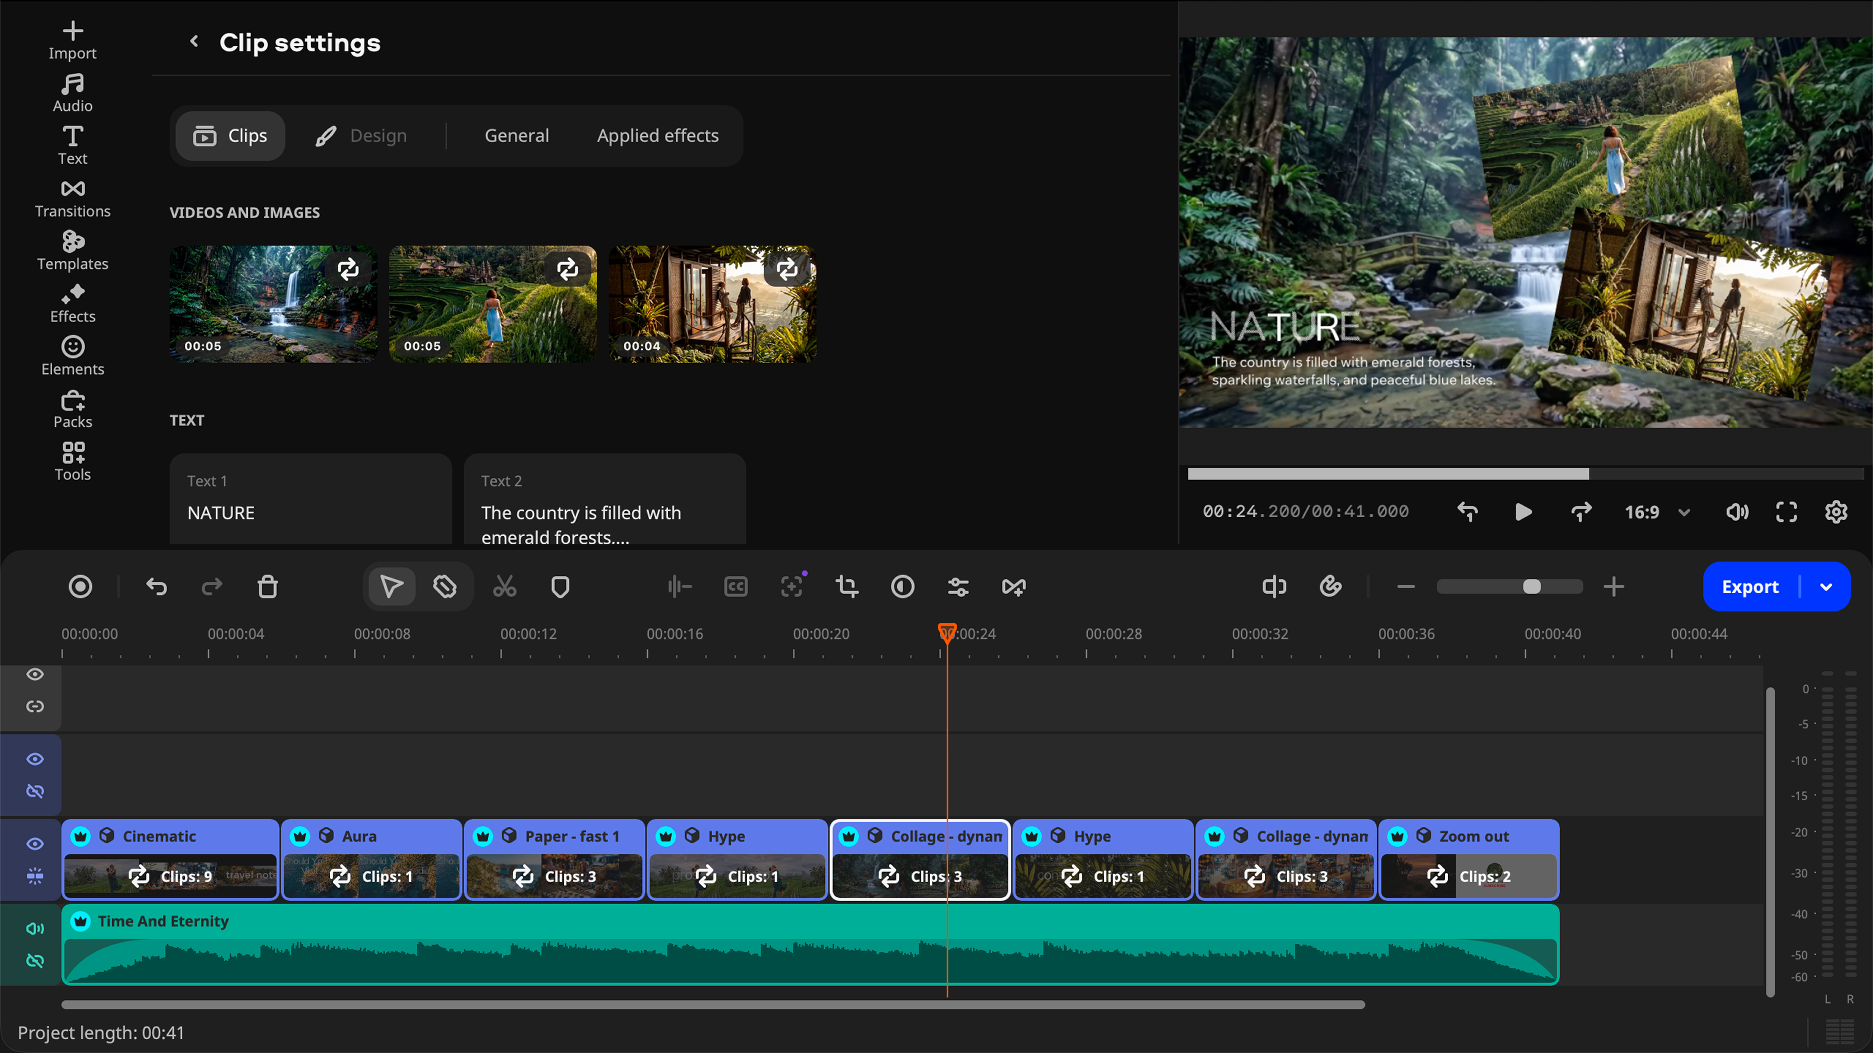Open the Packs panel
This screenshot has height=1053, width=1873.
72,410
